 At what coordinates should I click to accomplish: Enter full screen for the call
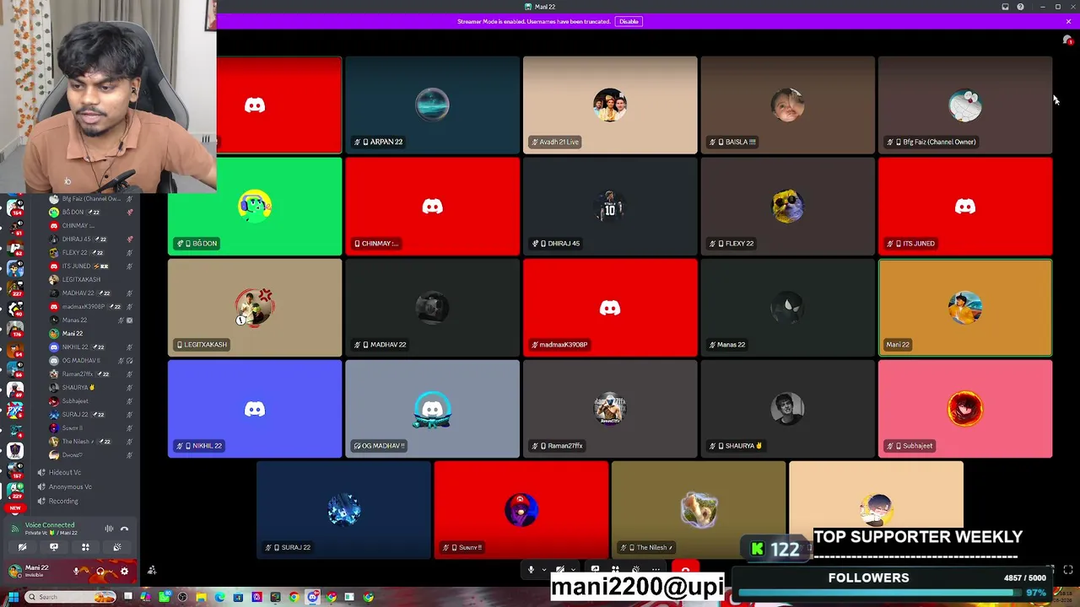tap(1068, 571)
